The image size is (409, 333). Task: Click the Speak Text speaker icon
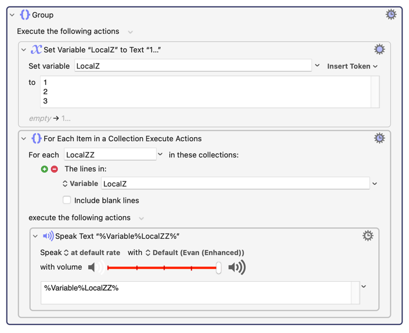[48, 236]
